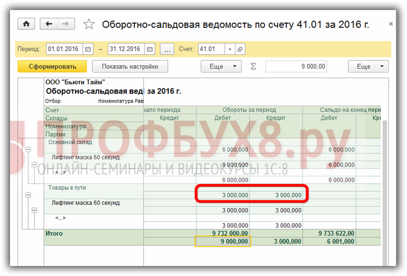
Task: Click the Home icon button
Action: (27, 24)
